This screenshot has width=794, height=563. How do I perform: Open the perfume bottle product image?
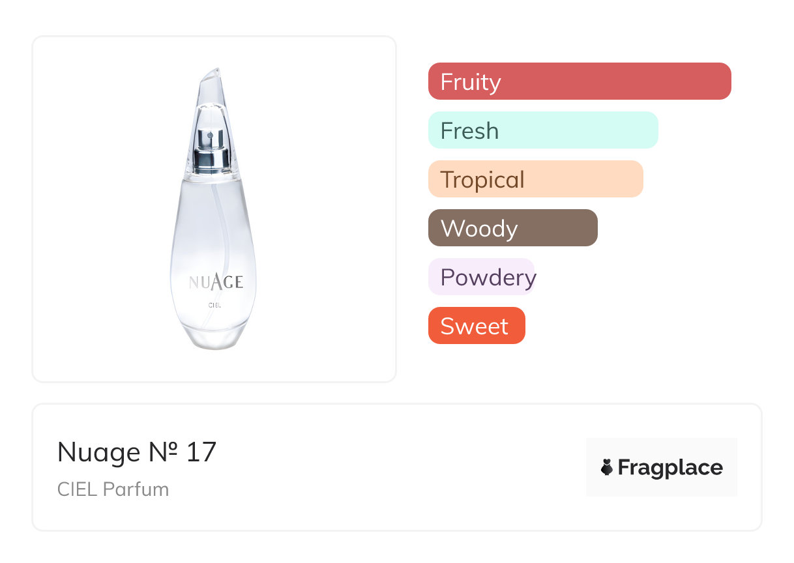coord(214,209)
